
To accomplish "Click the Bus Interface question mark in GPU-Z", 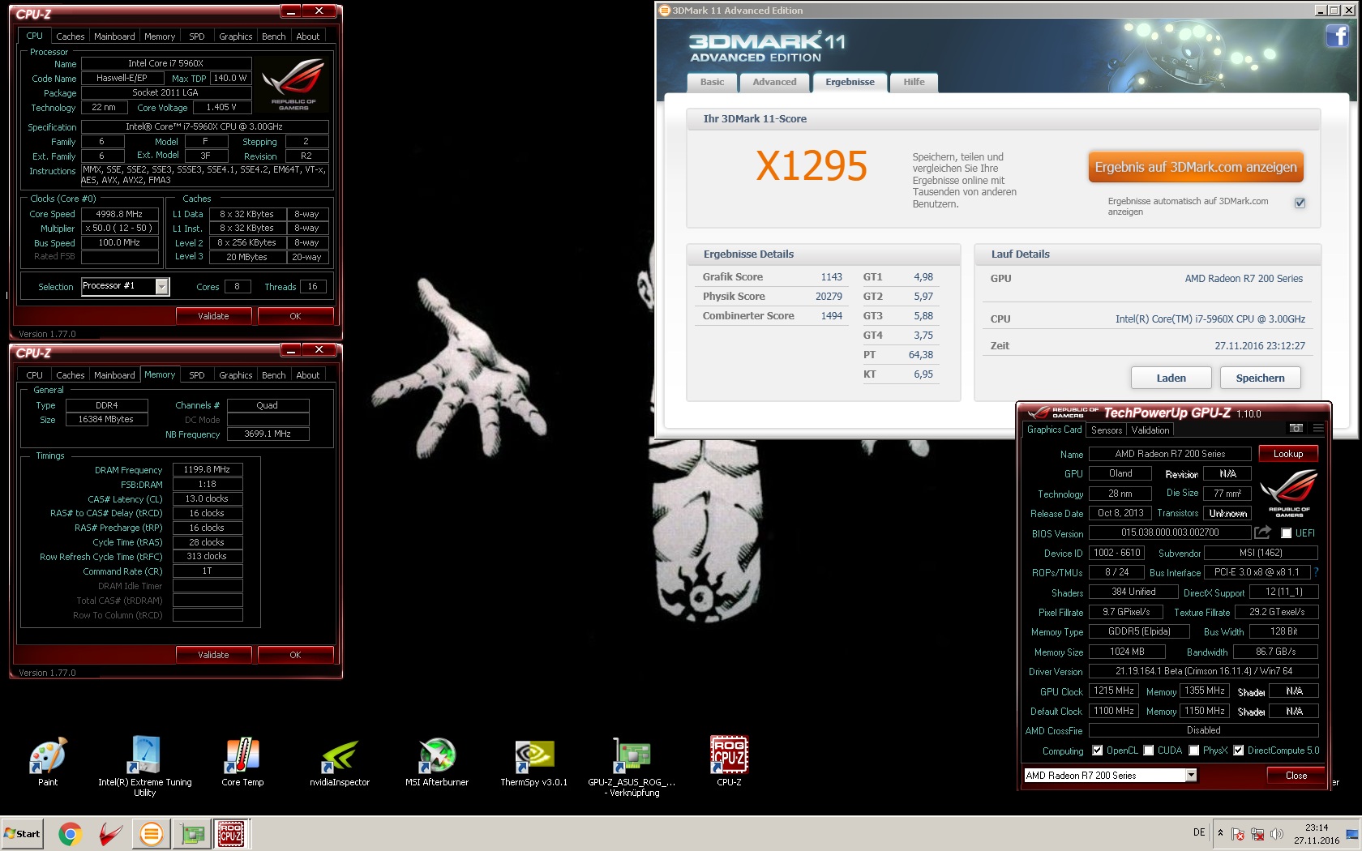I will coord(1316,571).
